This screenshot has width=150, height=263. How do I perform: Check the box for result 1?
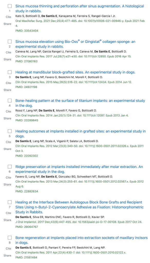pos(10,6)
